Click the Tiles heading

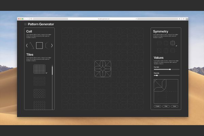30,54
